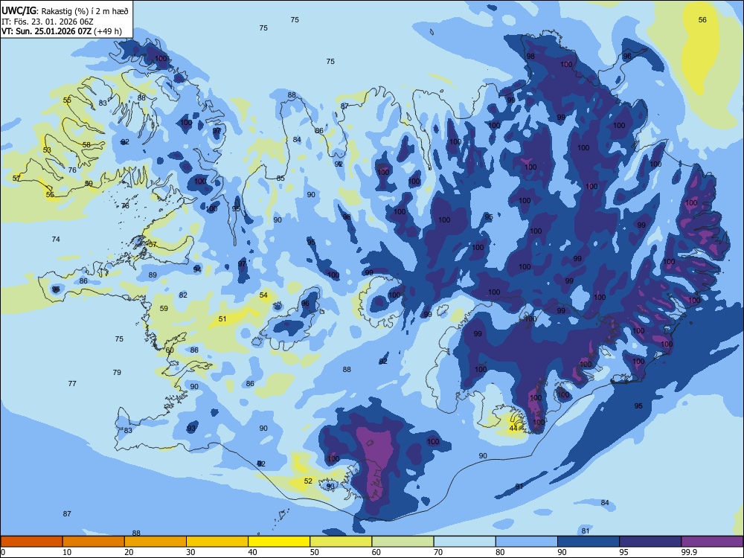
Task: Select the 58 value in the Westfjords
Action: 86,145
